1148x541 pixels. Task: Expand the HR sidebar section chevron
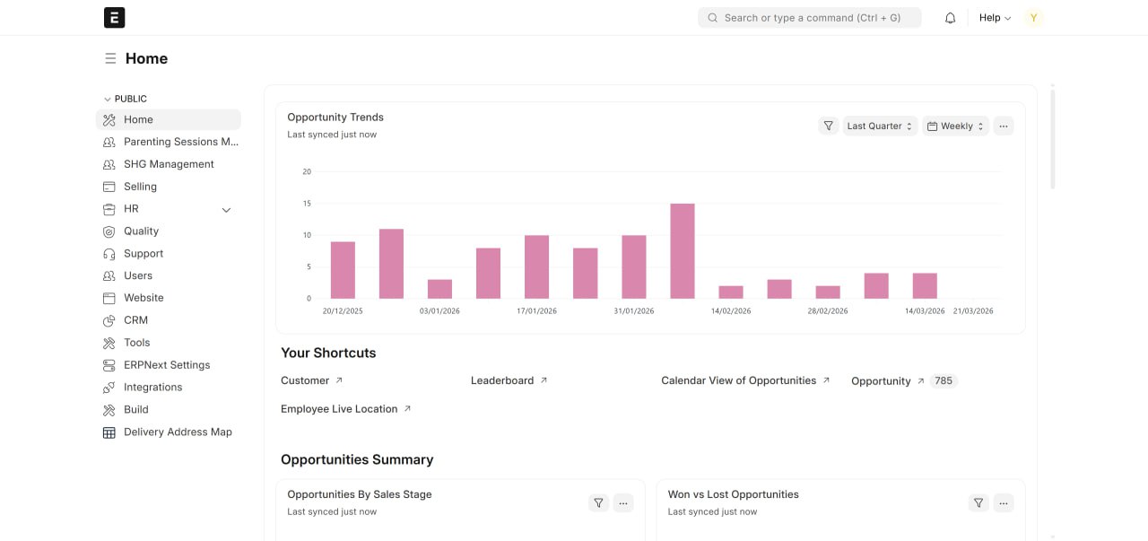point(226,210)
